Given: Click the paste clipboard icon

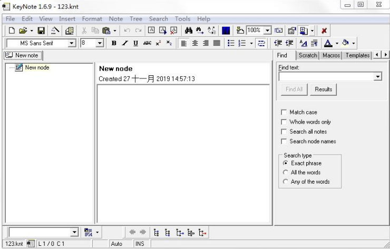Looking at the screenshot, I should click(106, 31).
